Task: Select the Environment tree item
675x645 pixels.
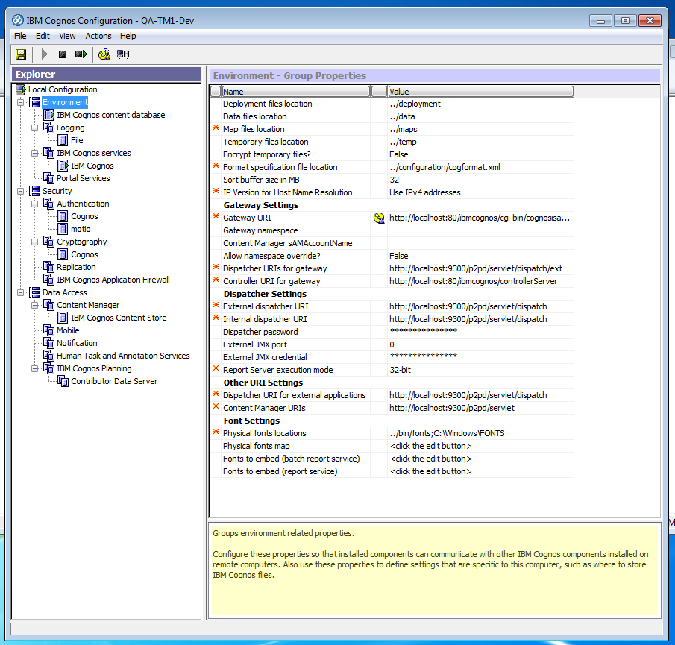Action: tap(65, 102)
